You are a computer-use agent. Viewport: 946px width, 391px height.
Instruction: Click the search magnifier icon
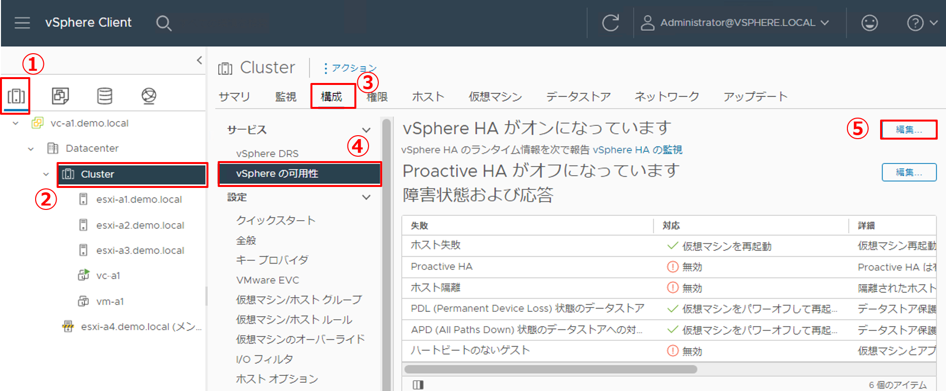(x=164, y=23)
